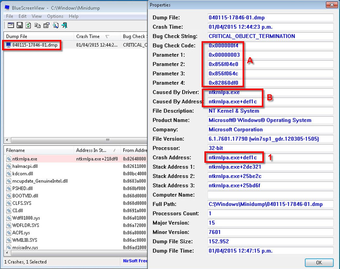The image size is (340, 269).
Task: Open Properties via toolbar icon
Action: [x=46, y=25]
